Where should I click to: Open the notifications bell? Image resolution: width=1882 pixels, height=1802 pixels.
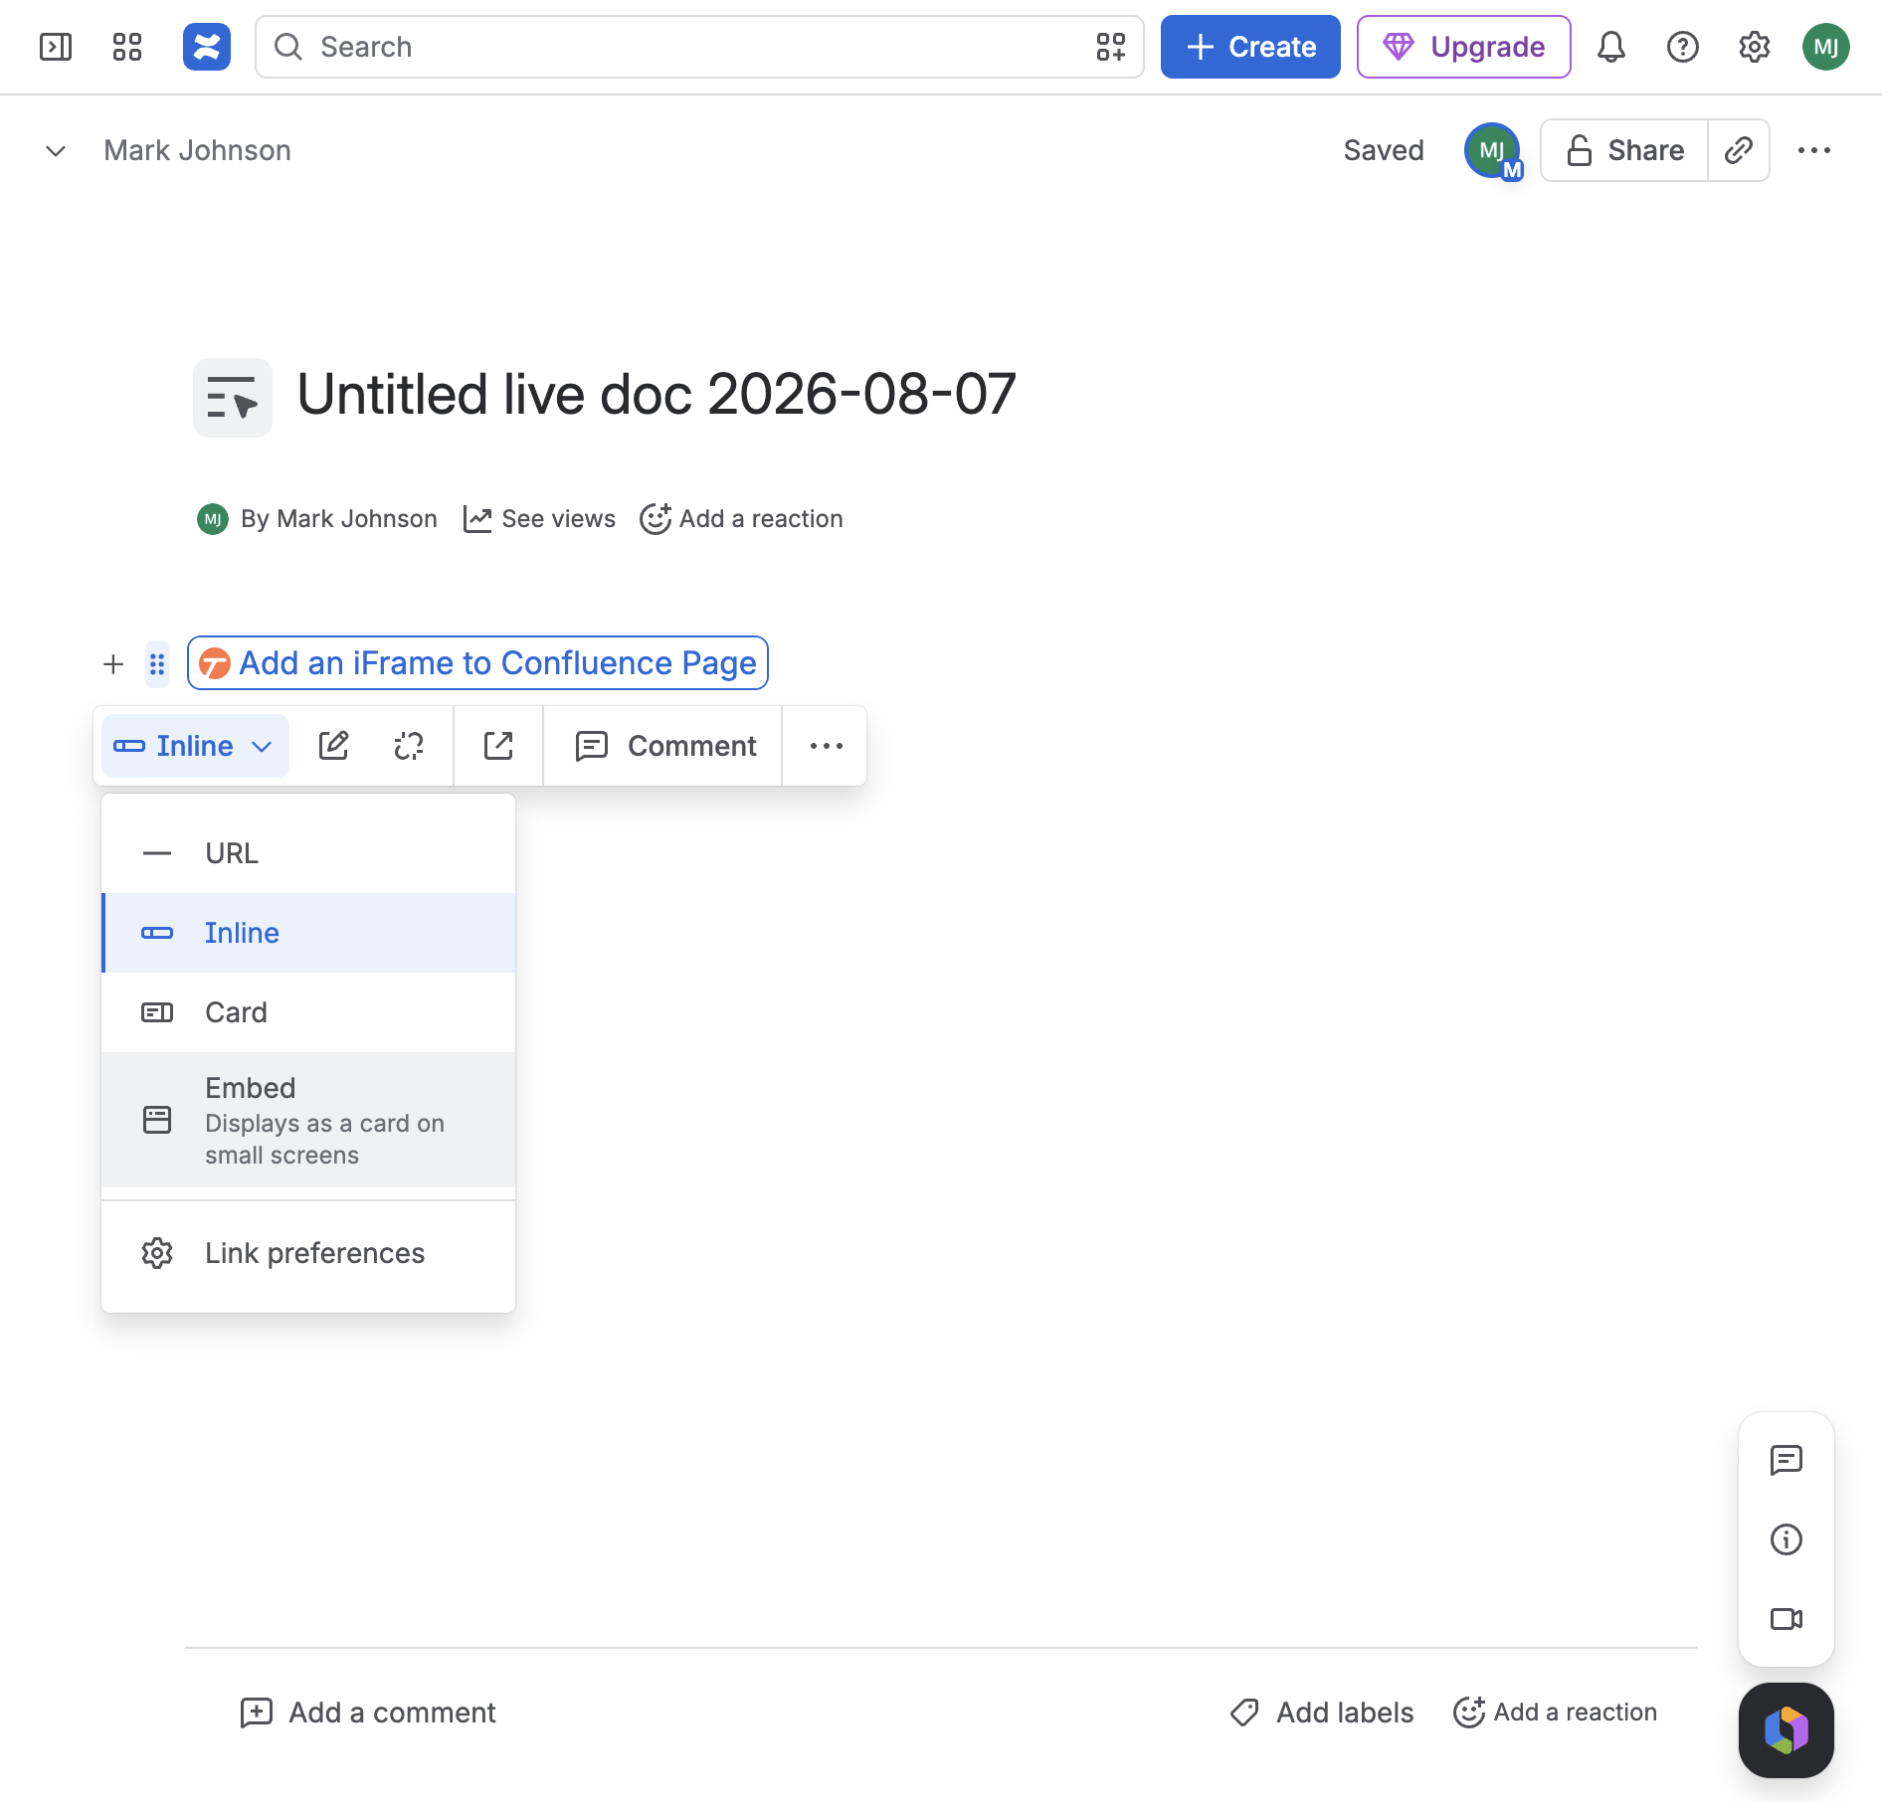[x=1611, y=47]
